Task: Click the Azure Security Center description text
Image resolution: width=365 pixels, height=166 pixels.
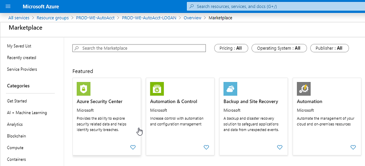Action: [101, 124]
